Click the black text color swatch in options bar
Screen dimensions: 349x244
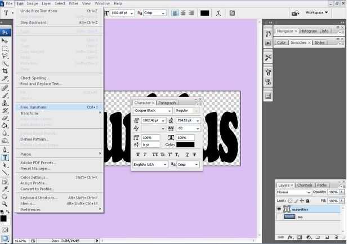(x=205, y=13)
